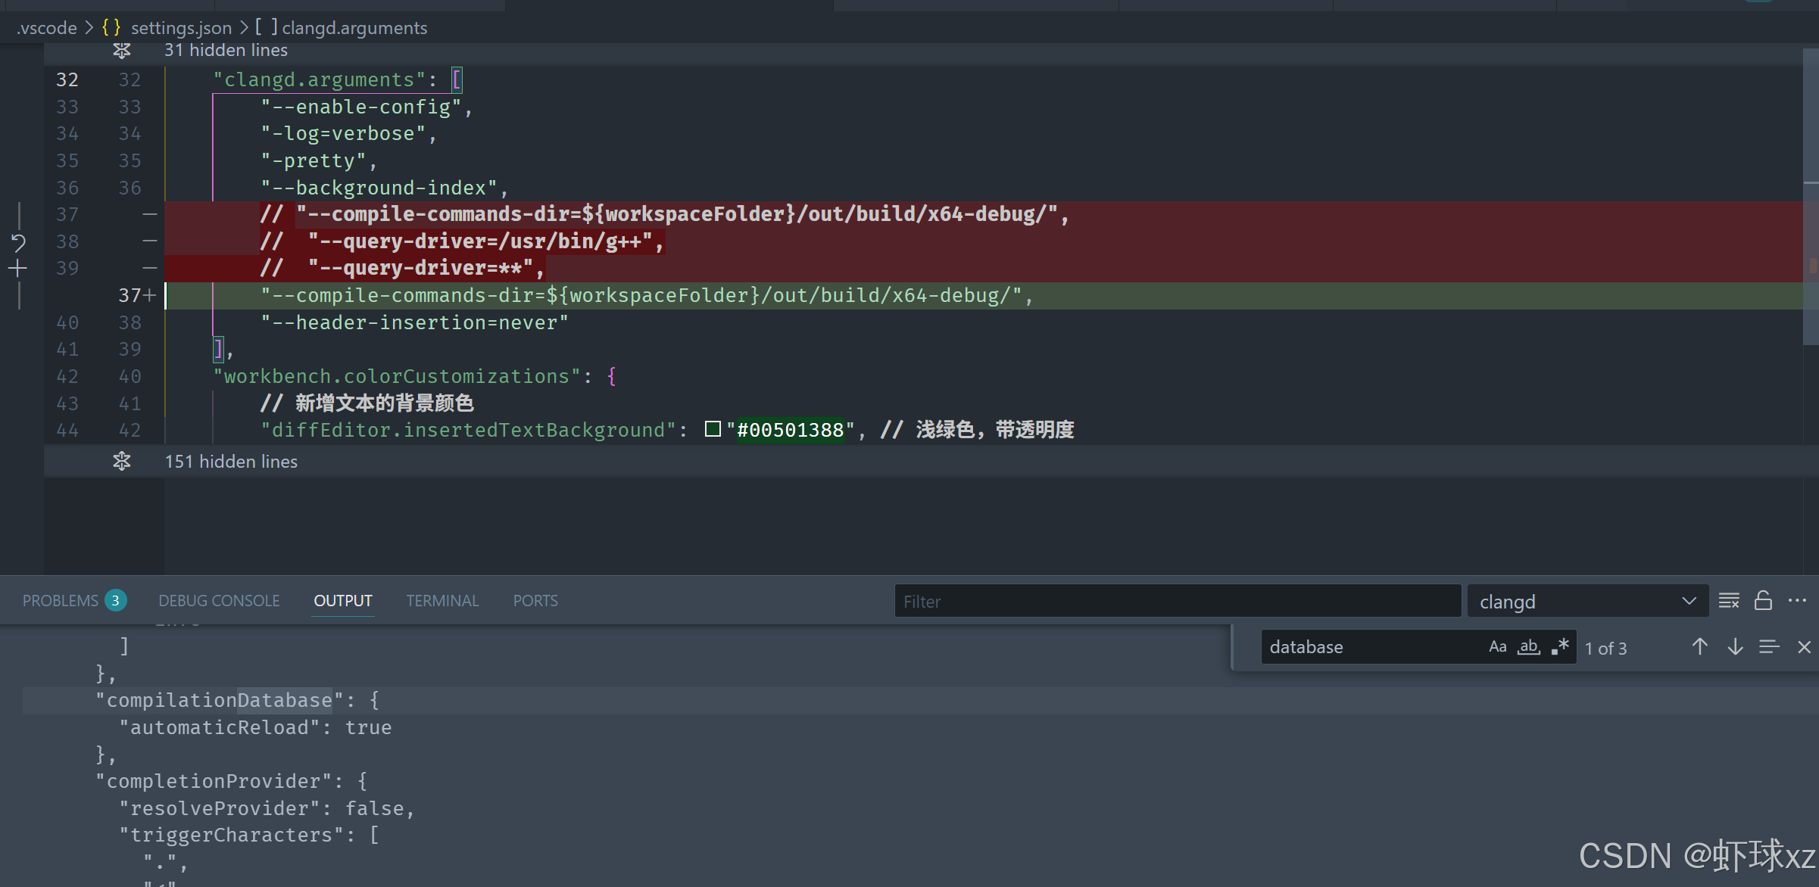Go to previous find match arrow

point(1699,647)
